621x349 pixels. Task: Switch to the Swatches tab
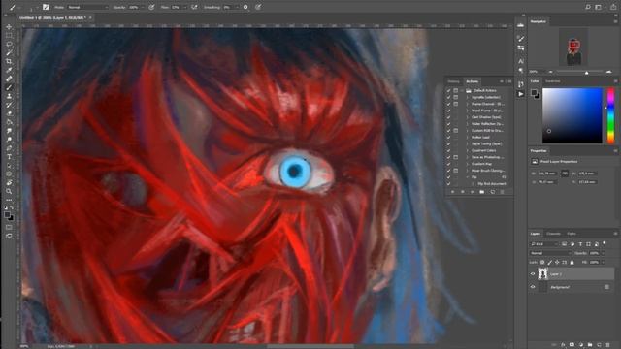553,81
